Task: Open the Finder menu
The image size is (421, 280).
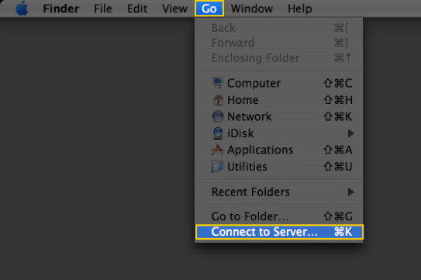Action: 61,9
